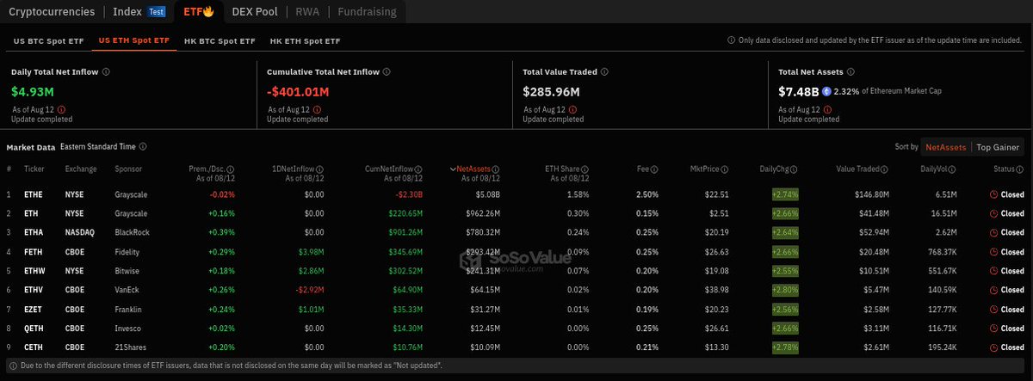Open the EZET ticker link
Viewport: 1033px width, 381px height.
click(31, 308)
